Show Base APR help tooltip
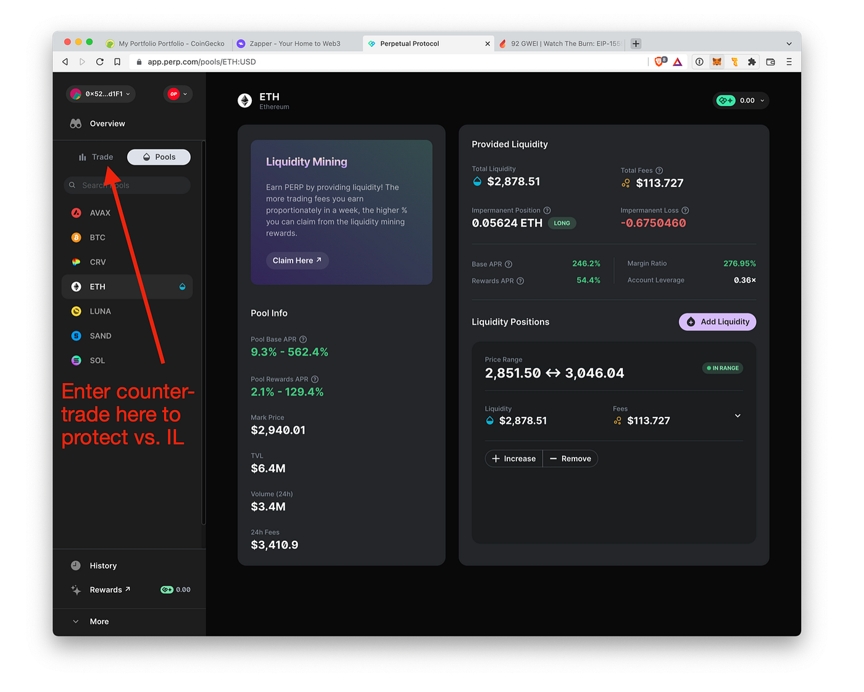This screenshot has width=864, height=692. click(x=509, y=264)
